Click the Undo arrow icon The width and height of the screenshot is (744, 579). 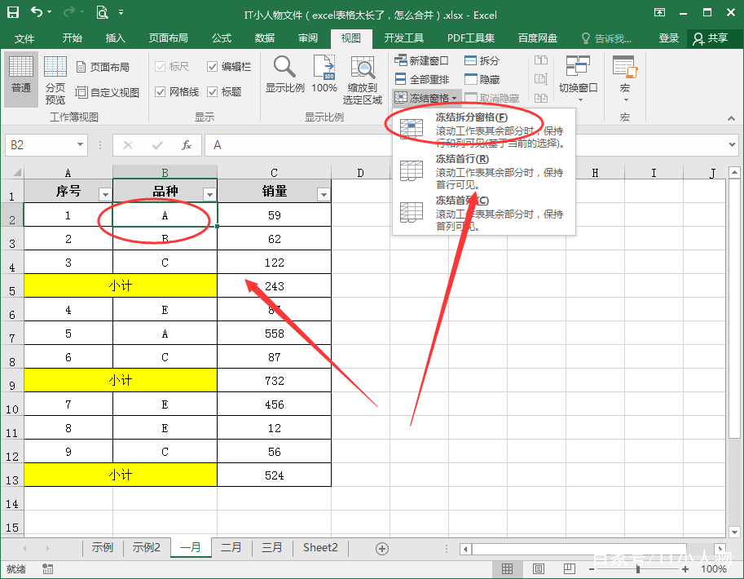pyautogui.click(x=37, y=11)
